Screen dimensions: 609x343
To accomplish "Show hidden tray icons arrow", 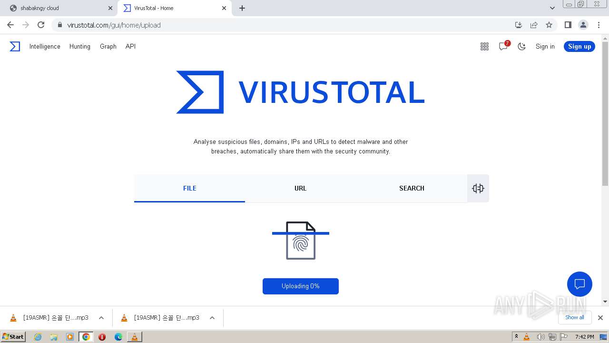I will (516, 337).
